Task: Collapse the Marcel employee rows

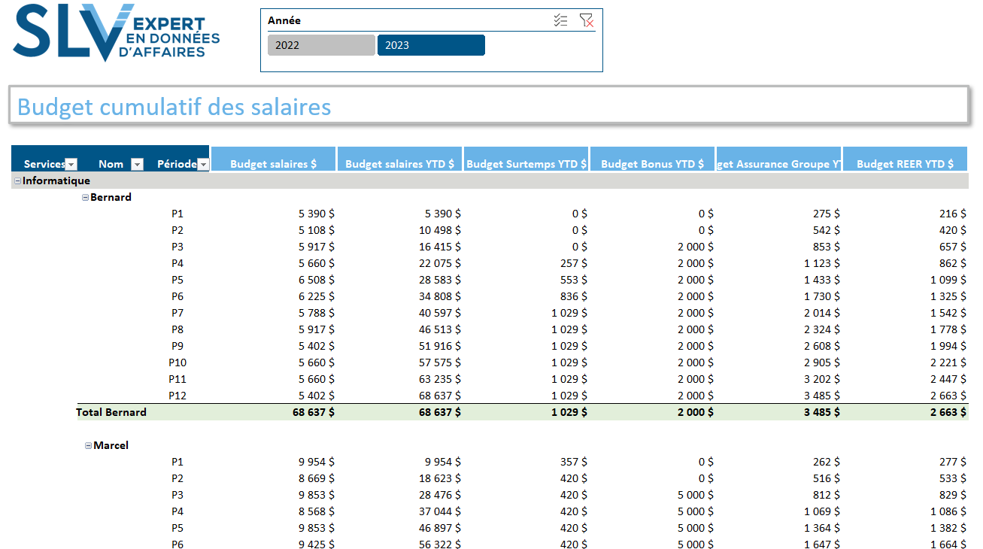Action: coord(89,445)
